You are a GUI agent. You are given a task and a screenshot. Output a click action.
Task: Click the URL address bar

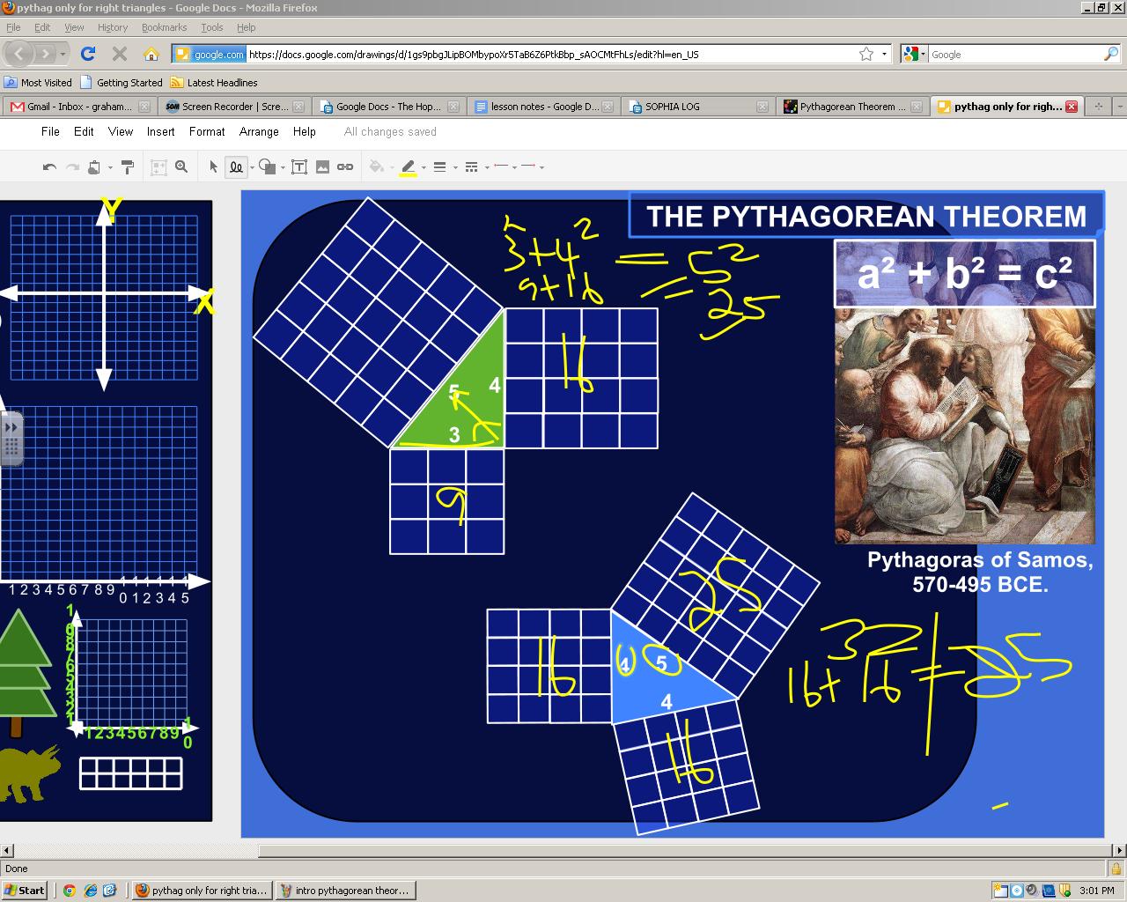coord(551,54)
